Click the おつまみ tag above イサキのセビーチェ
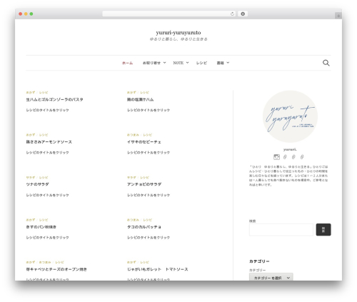This screenshot has width=357, height=302. point(133,135)
